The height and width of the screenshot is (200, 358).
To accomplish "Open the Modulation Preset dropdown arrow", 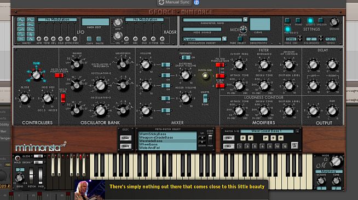I will 224,39.
